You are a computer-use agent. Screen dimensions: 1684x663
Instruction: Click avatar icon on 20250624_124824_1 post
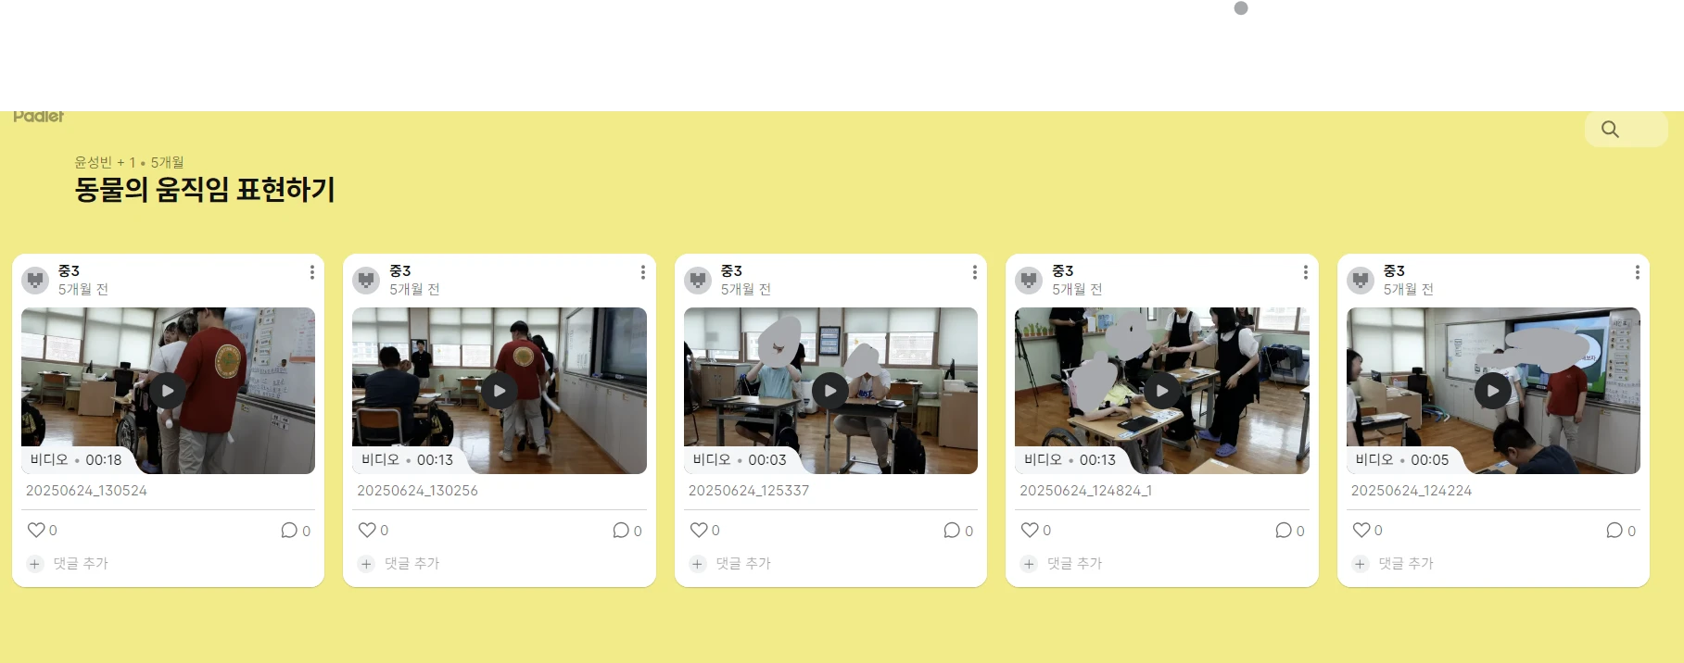click(x=1029, y=280)
